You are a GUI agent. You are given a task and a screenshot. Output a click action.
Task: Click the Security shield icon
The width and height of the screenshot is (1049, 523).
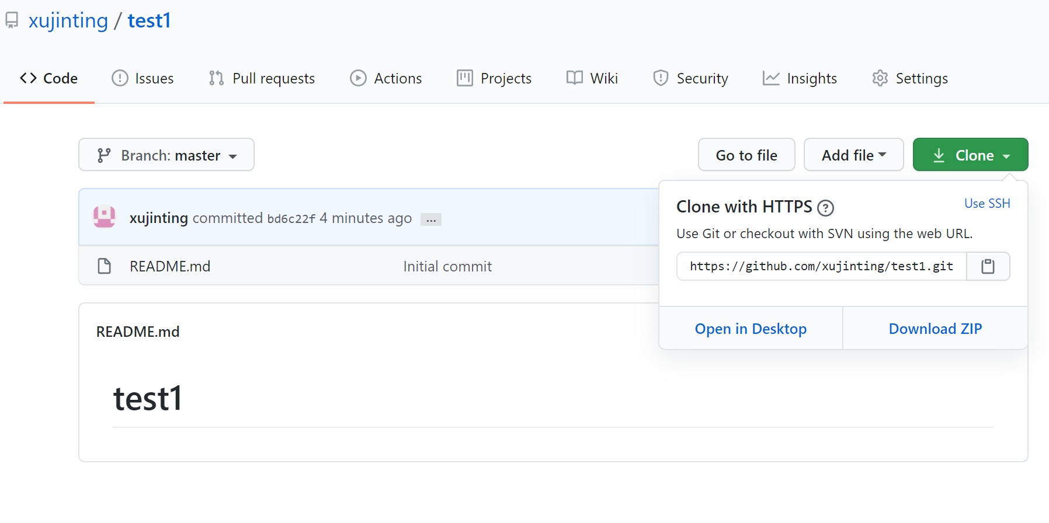661,78
